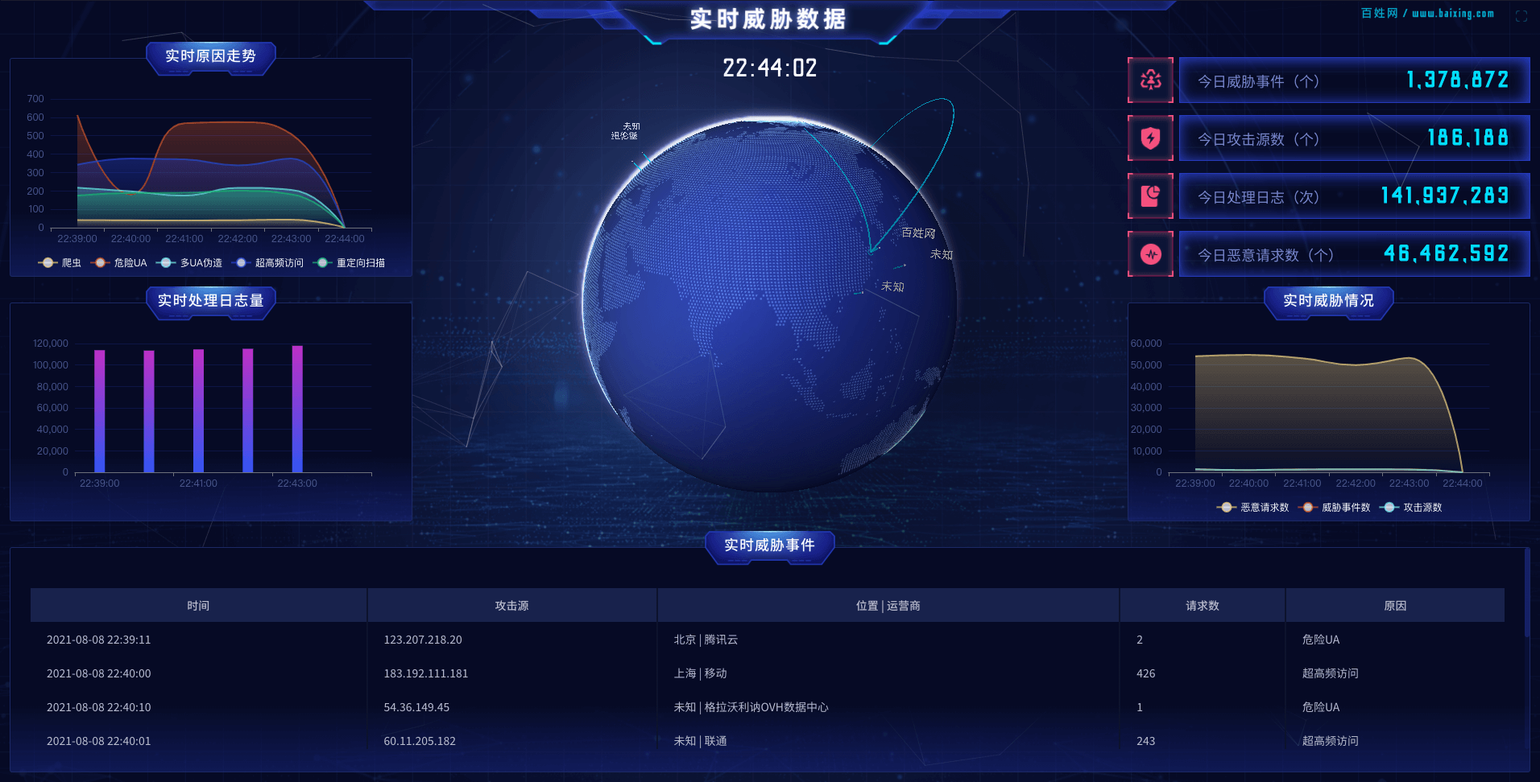Toggle the 多UA伪造 legend series

190,263
